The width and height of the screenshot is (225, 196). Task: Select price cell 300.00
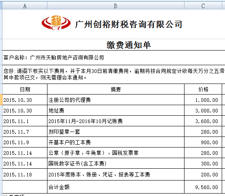point(203,163)
